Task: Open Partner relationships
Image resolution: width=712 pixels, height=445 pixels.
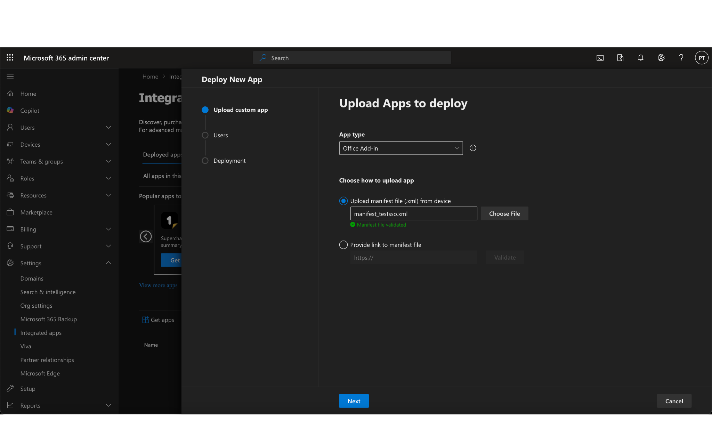Action: (x=47, y=360)
